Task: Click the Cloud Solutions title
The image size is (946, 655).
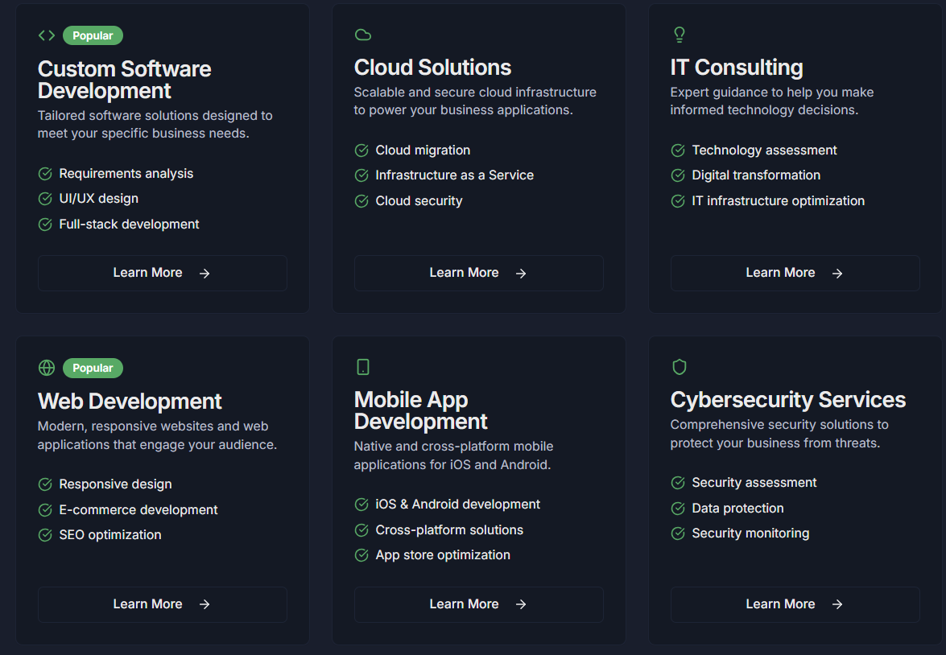Action: tap(432, 68)
